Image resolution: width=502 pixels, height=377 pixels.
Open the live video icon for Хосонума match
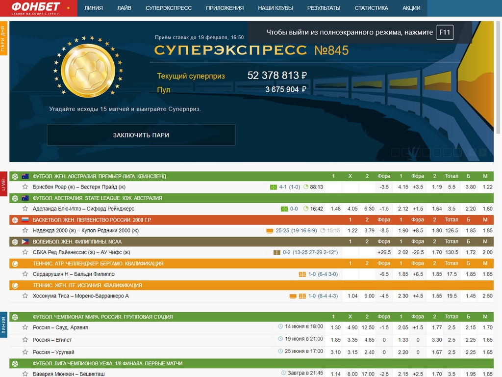(x=293, y=296)
